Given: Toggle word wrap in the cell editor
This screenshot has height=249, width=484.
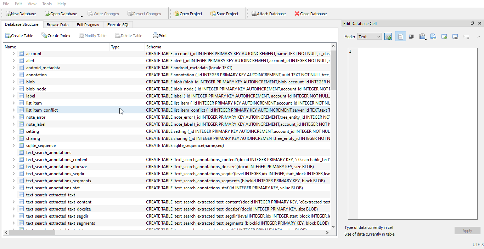Looking at the screenshot, I should pos(411,36).
